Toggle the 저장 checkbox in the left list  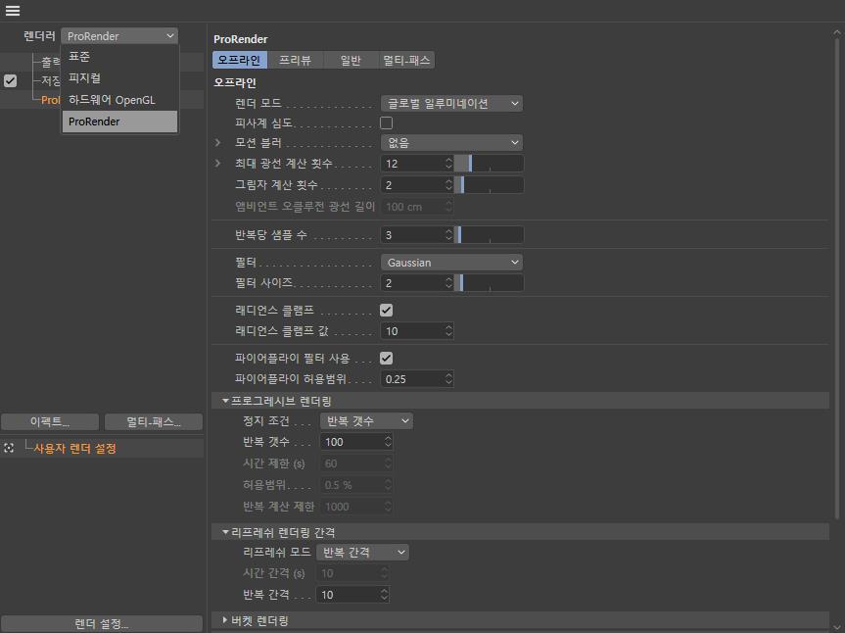[10, 81]
